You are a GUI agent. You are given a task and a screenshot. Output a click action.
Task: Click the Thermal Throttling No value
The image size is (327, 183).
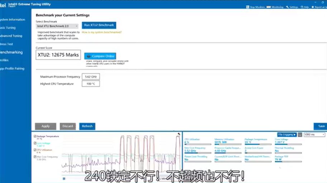[x=277, y=150]
